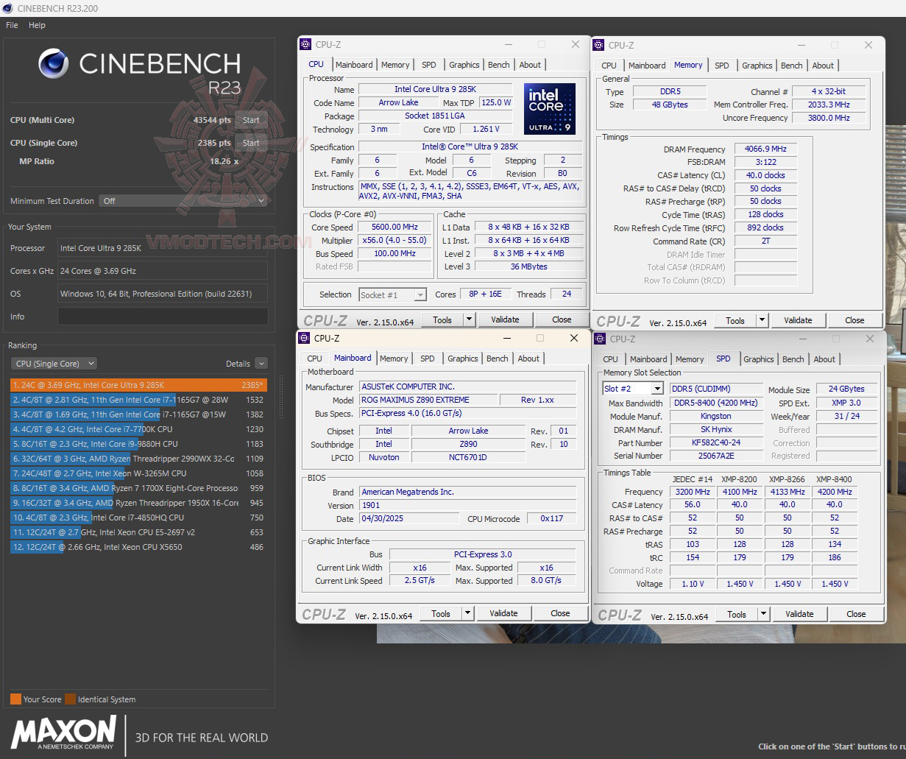
Task: Click the Multi Core score 43544 pts
Action: pos(212,120)
